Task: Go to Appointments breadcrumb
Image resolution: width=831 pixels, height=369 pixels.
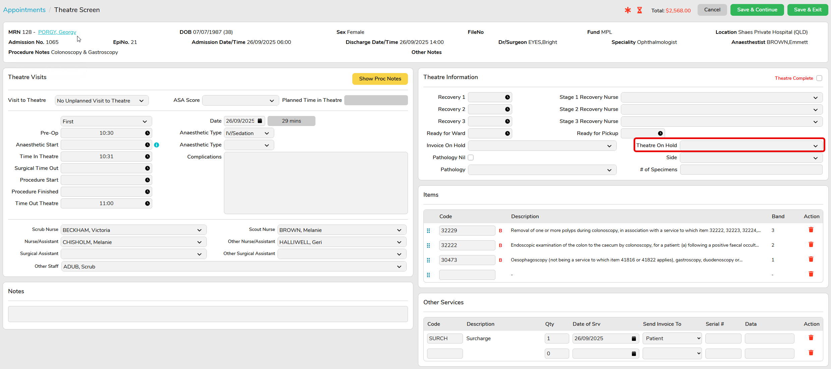Action: [24, 10]
